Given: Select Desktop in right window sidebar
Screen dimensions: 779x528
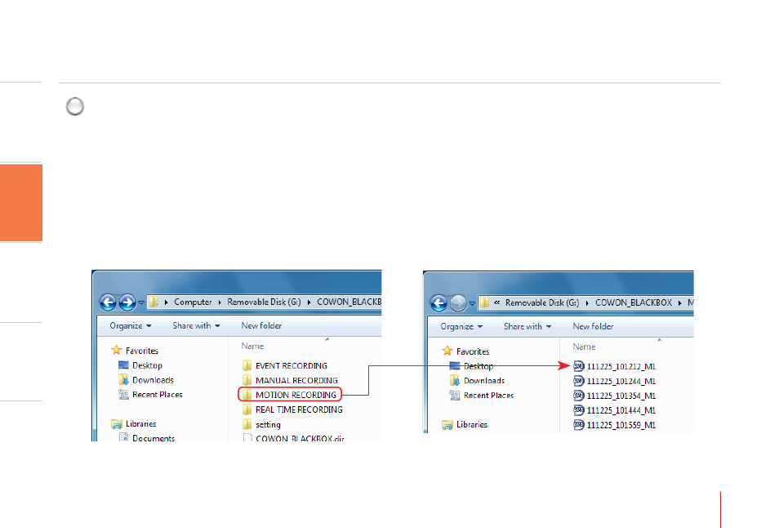Looking at the screenshot, I should (x=471, y=366).
